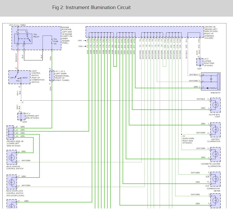Click the Ashtray Illumination bulb symbol
233x211 pixels.
[215, 130]
